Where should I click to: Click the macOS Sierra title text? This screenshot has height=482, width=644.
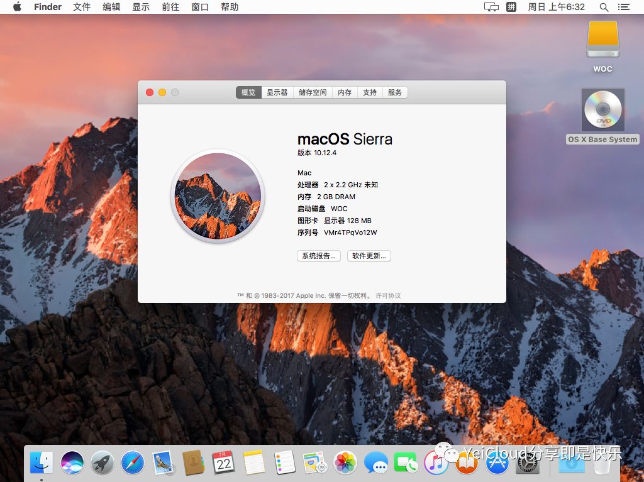(x=345, y=139)
